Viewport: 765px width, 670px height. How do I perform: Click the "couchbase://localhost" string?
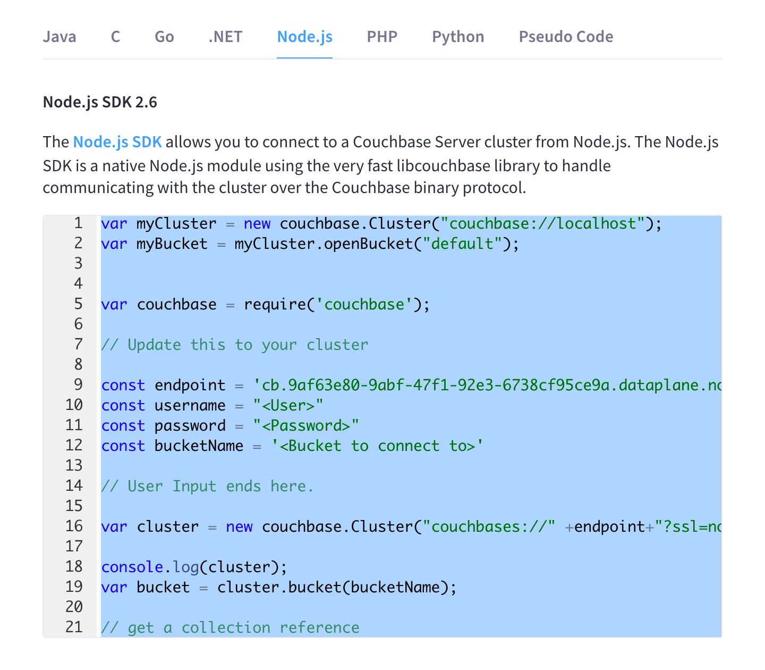click(x=542, y=223)
